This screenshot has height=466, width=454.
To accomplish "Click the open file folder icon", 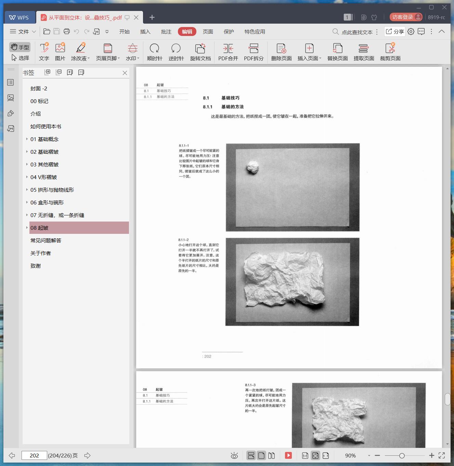I will coord(47,32).
